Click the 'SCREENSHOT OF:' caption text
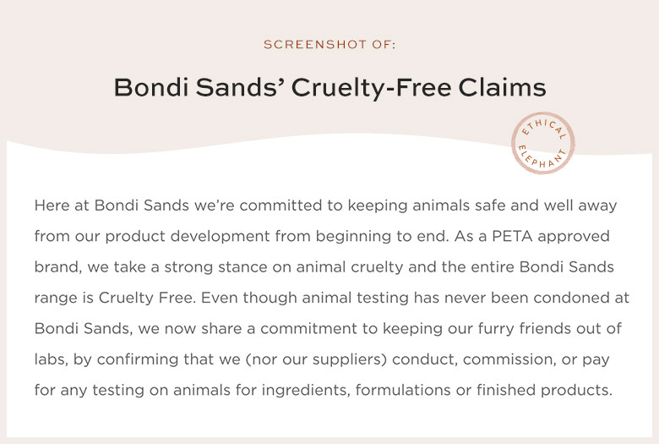Viewport: 659px width, 444px height. click(x=329, y=45)
